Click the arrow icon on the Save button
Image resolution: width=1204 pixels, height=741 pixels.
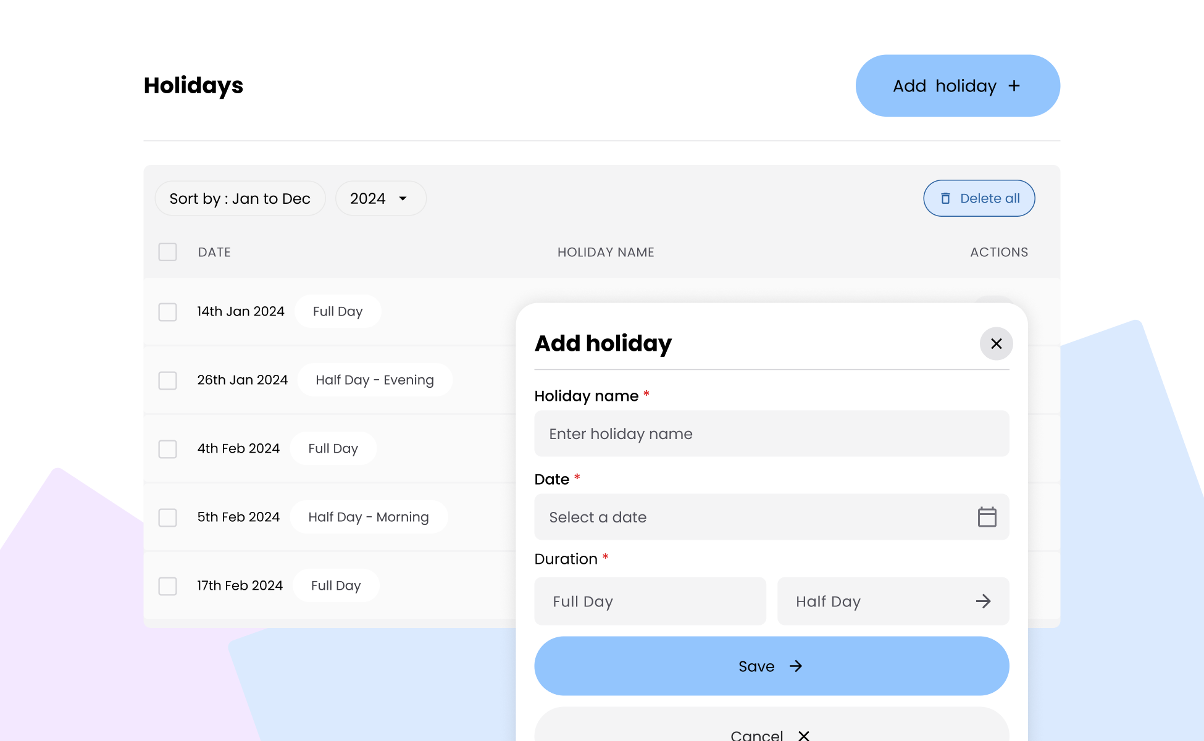[796, 666]
